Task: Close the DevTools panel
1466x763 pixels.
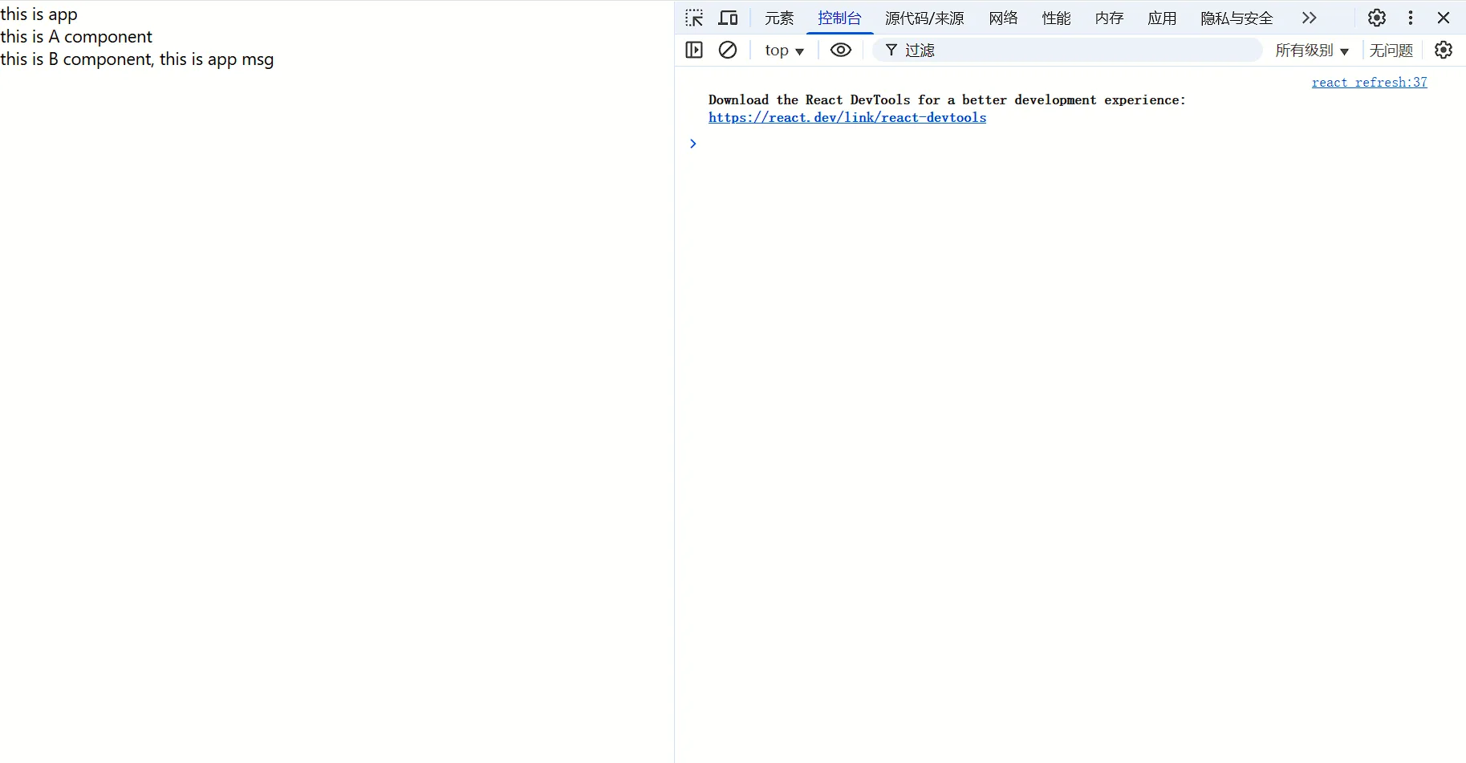Action: tap(1444, 18)
